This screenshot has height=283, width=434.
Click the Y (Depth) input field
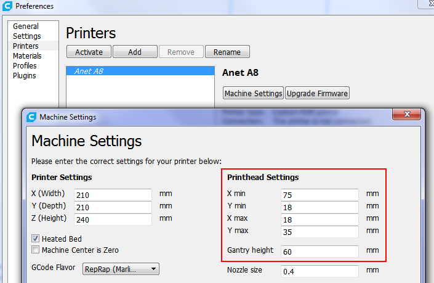coord(113,207)
